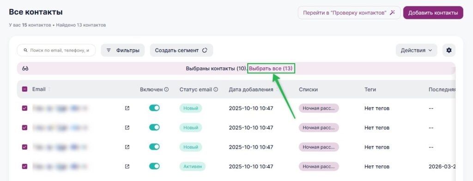Viewport: 473px width, 181px height.
Task: Click the 'Теги' column header
Action: click(x=370, y=90)
